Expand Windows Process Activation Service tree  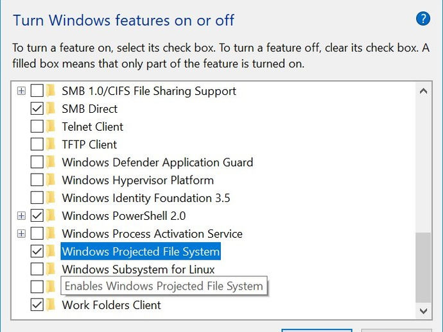[x=21, y=233]
